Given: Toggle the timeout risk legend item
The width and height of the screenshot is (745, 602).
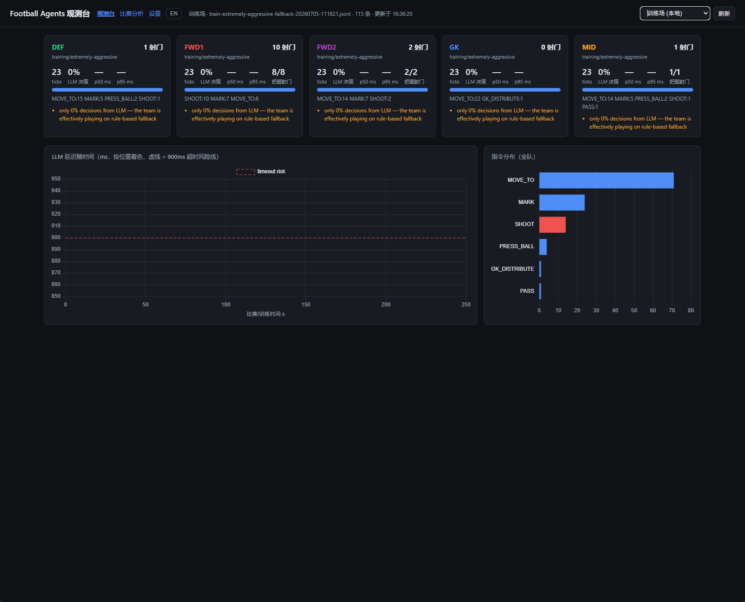Looking at the screenshot, I should click(x=261, y=171).
